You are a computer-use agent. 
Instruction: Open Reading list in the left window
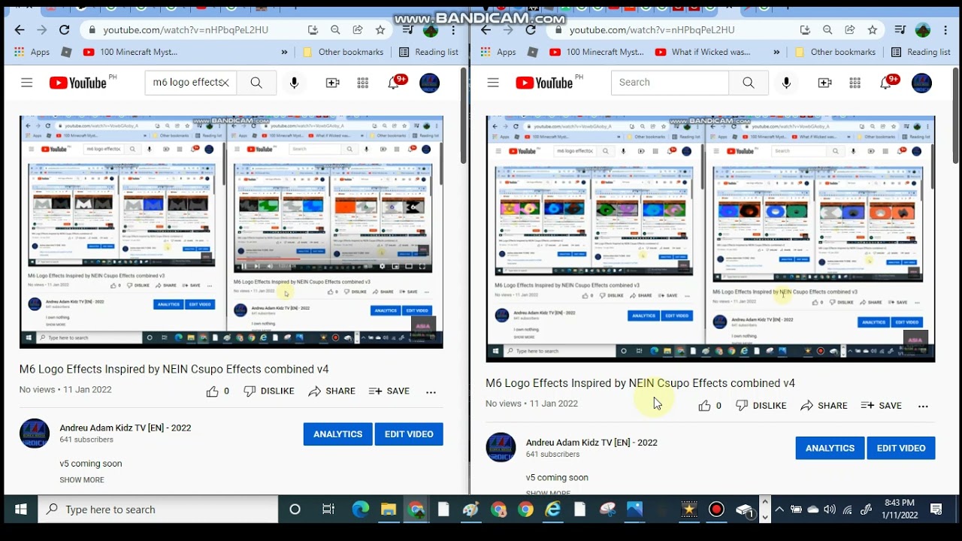click(x=428, y=53)
